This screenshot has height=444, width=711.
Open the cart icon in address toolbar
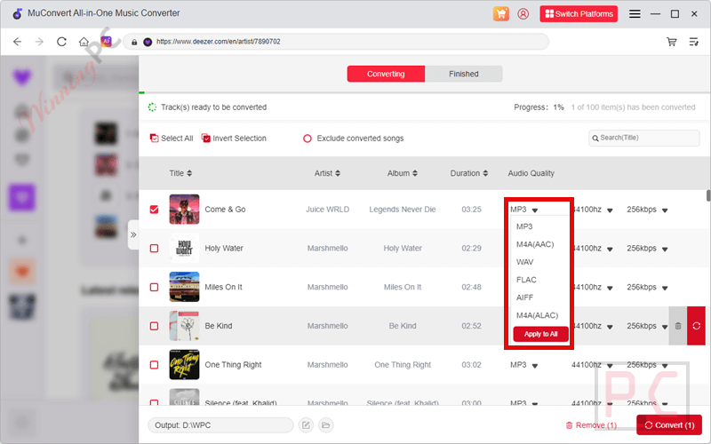pyautogui.click(x=672, y=42)
